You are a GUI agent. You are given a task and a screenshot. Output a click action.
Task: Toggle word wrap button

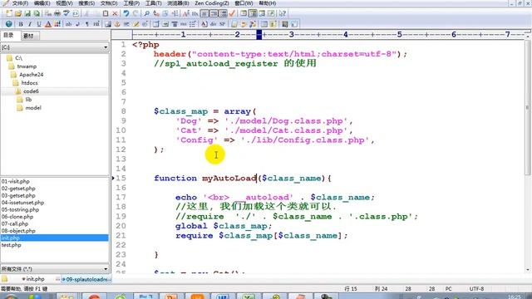(204, 13)
